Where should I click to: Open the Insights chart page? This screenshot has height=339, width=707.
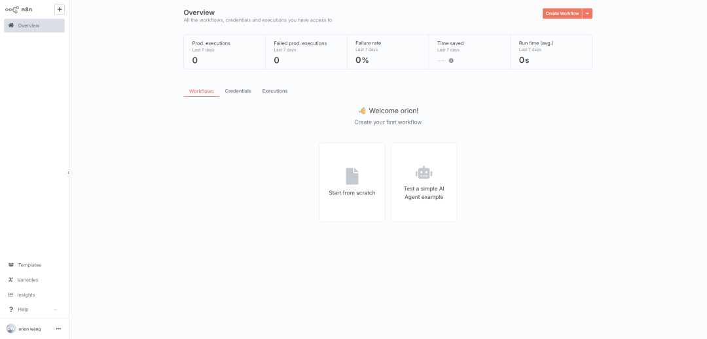(26, 294)
